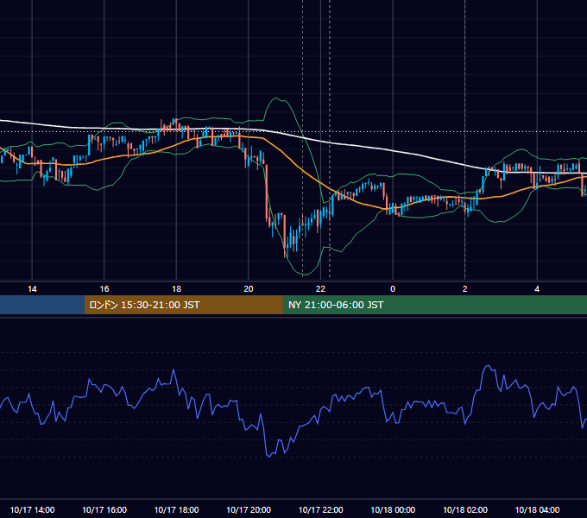Click the hour label 22 on the time axis
Viewport: 587px width, 518px height.
pyautogui.click(x=321, y=289)
